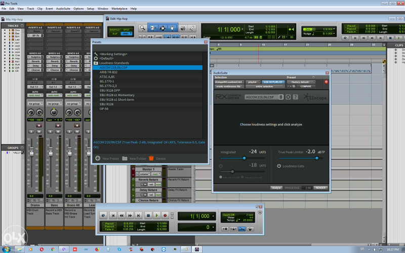Click the Drums channel volume fader
The height and width of the screenshot is (253, 405).
click(31, 152)
